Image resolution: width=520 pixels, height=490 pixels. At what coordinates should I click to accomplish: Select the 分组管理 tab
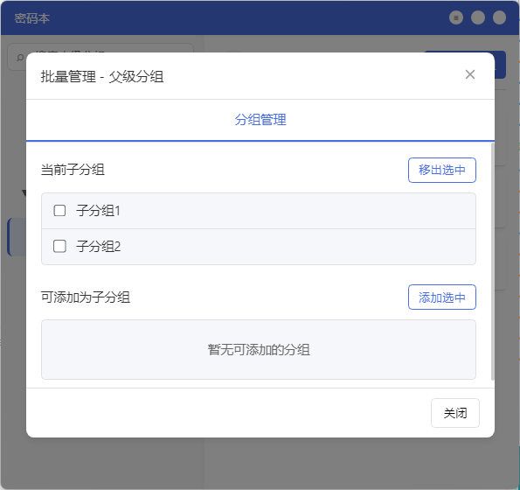pos(260,120)
